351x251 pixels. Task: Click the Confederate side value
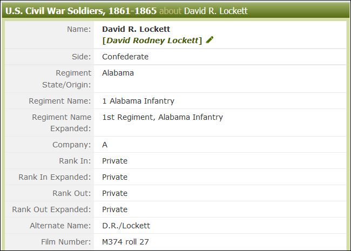coord(125,57)
